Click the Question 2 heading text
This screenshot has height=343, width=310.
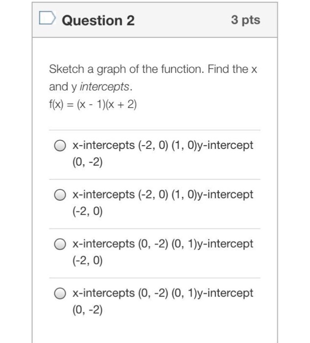98,21
